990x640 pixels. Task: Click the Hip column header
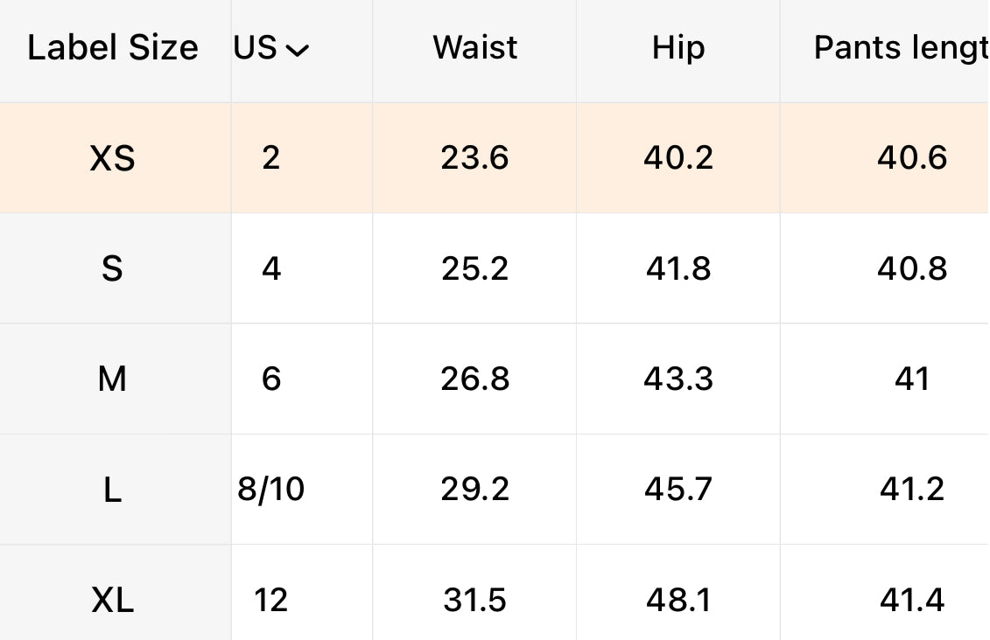click(x=678, y=48)
